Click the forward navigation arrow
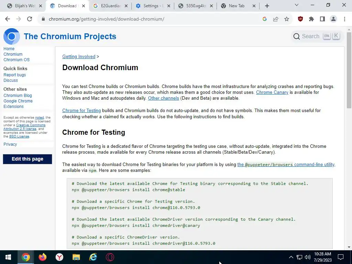 [19, 19]
